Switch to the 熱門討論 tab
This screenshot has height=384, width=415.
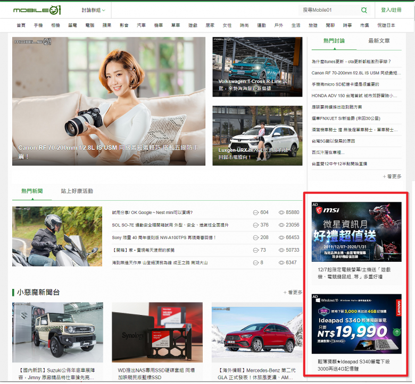coord(334,41)
